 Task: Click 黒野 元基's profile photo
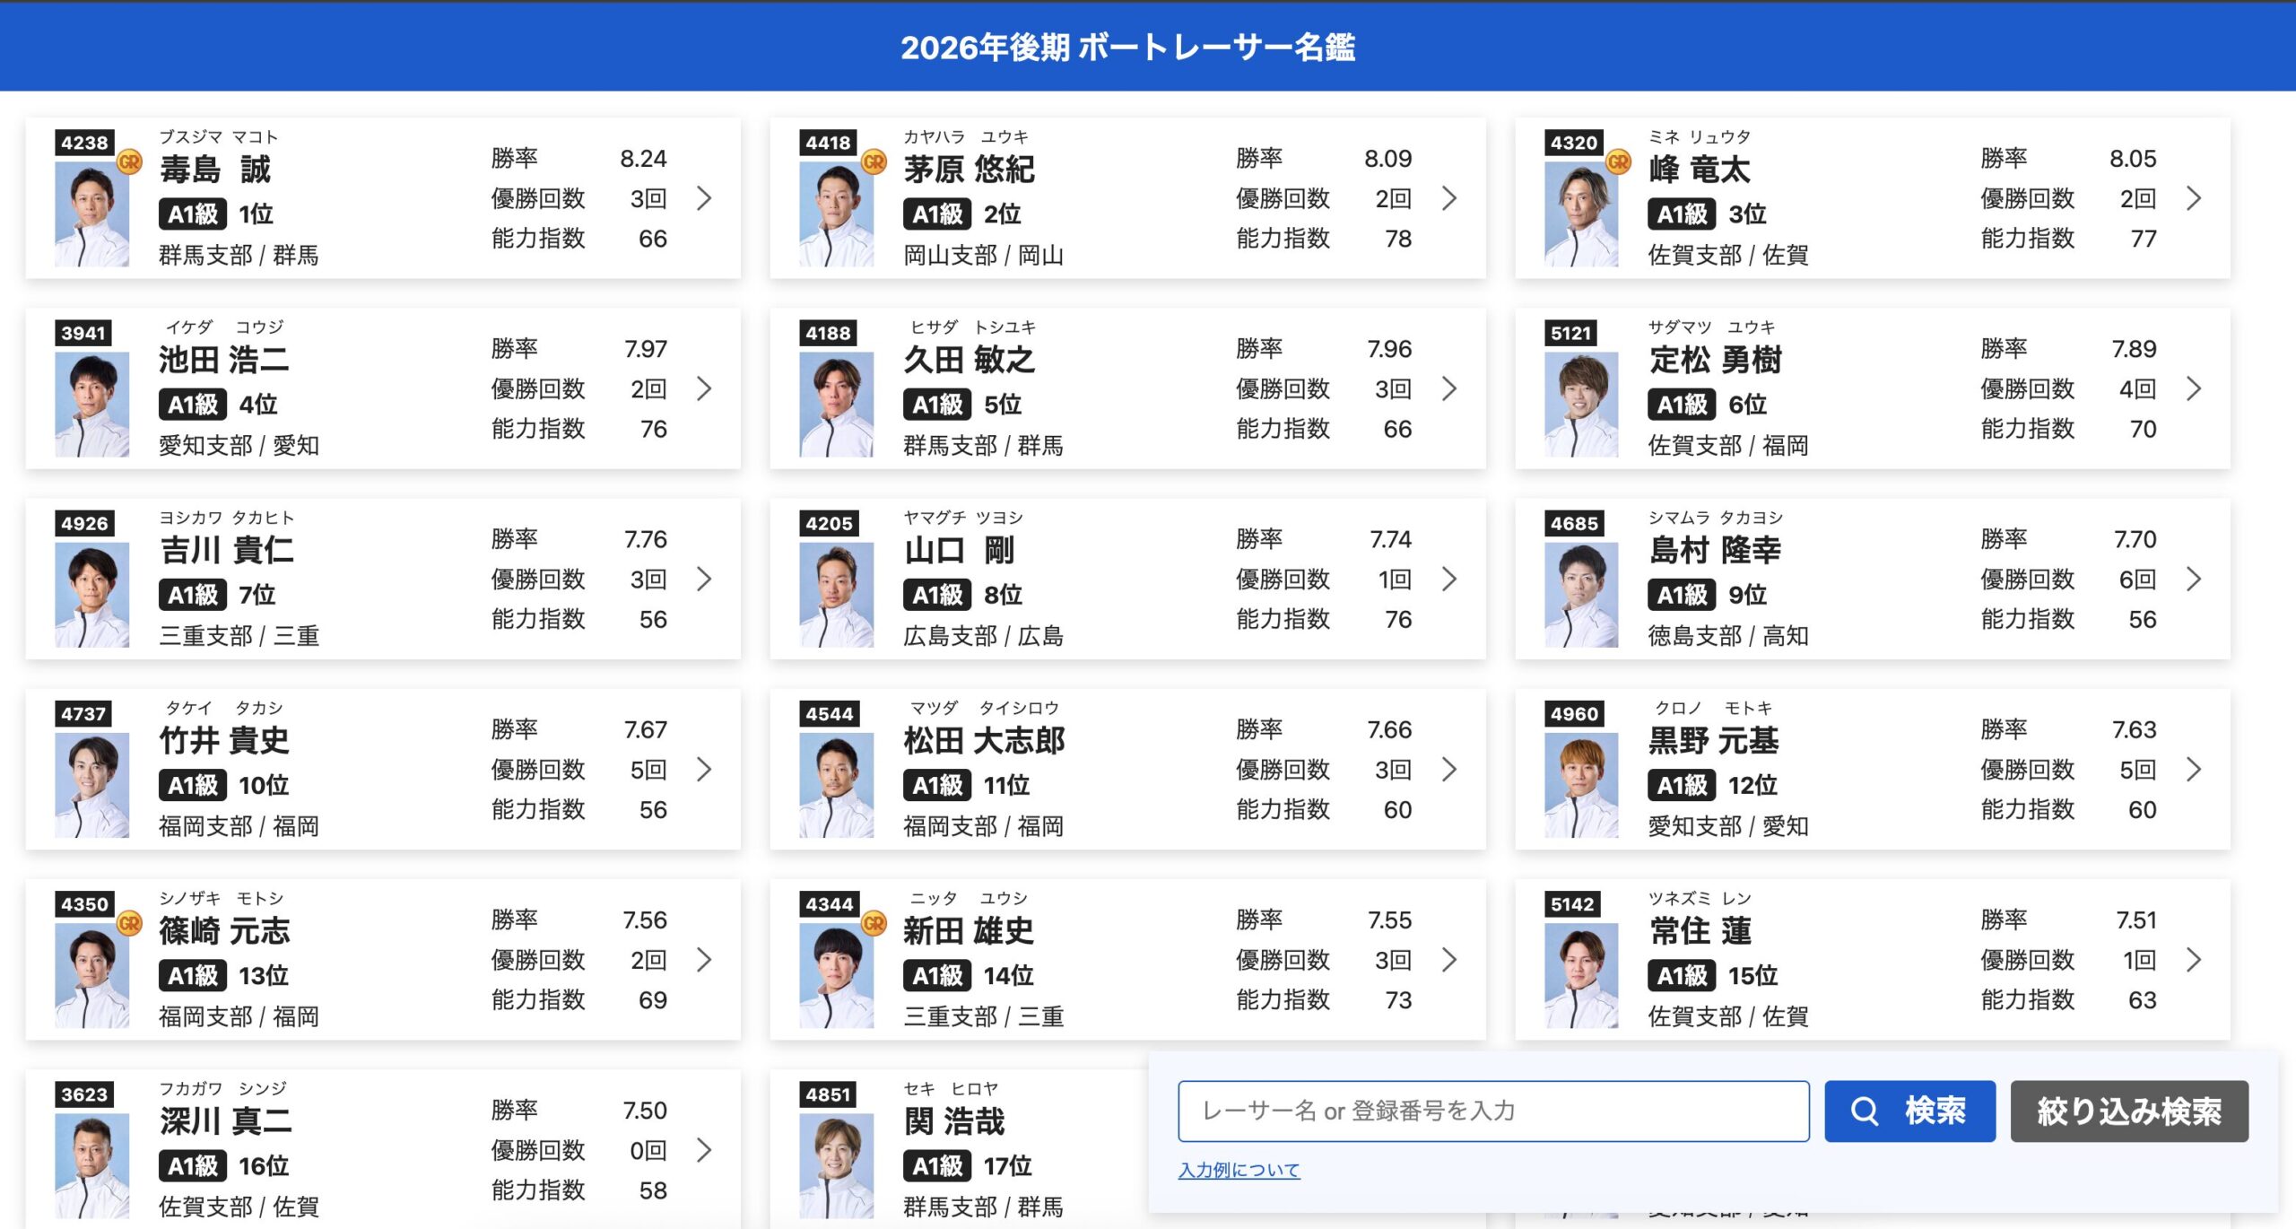[1581, 785]
